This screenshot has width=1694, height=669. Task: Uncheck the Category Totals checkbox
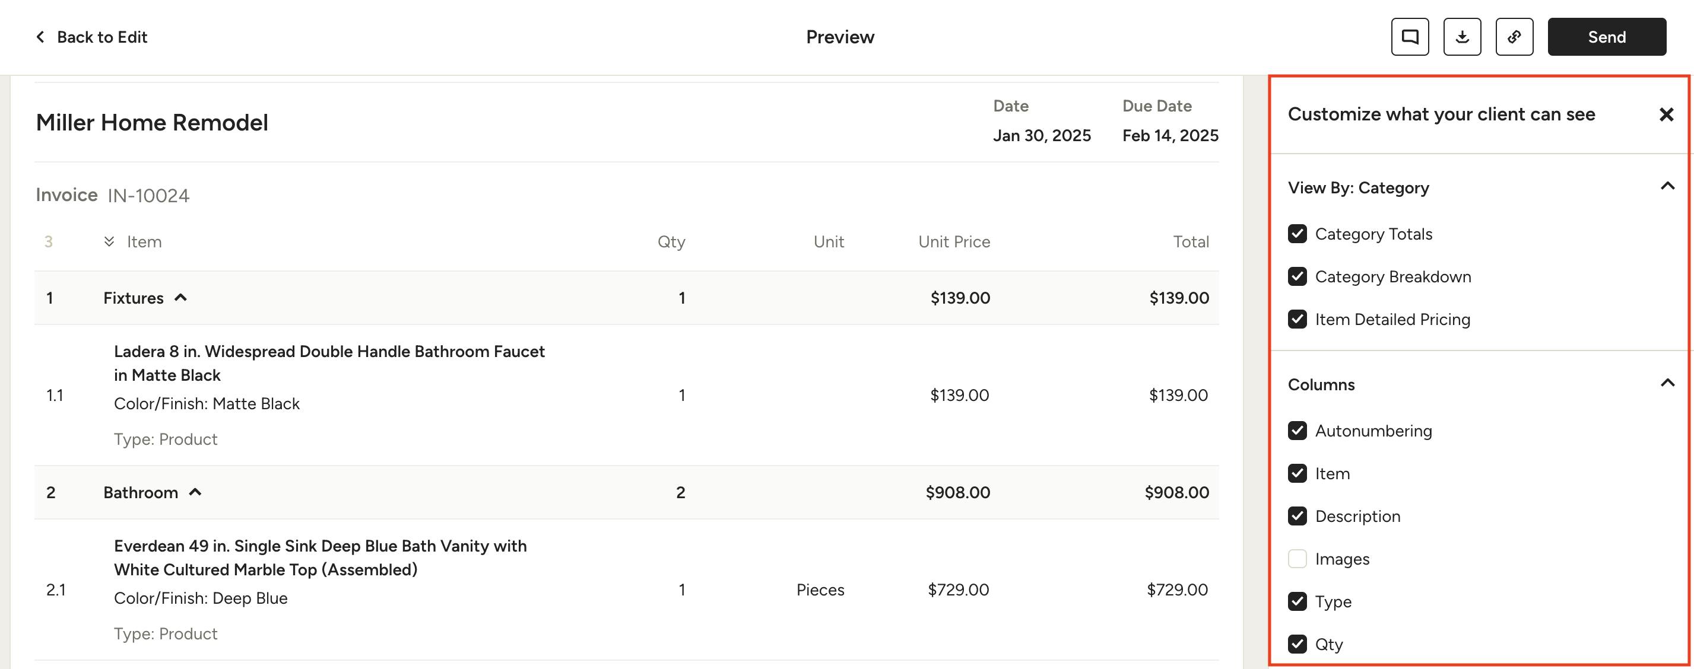tap(1297, 234)
